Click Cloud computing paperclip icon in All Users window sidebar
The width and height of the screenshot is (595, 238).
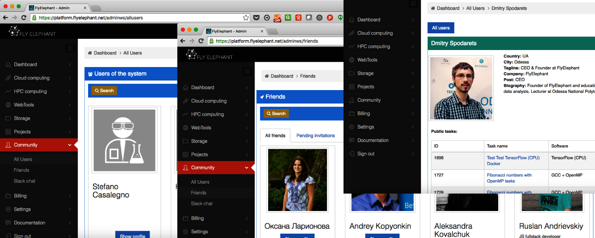pyautogui.click(x=8, y=78)
